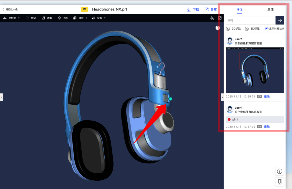The width and height of the screenshot is (292, 189).
Task: Expand the 投影 dropdown arrow
Action: click(105, 18)
